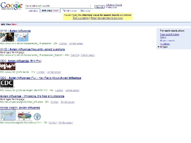
Task: Open CDC Key Facts About Avian Influenza
Action: pos(41,78)
